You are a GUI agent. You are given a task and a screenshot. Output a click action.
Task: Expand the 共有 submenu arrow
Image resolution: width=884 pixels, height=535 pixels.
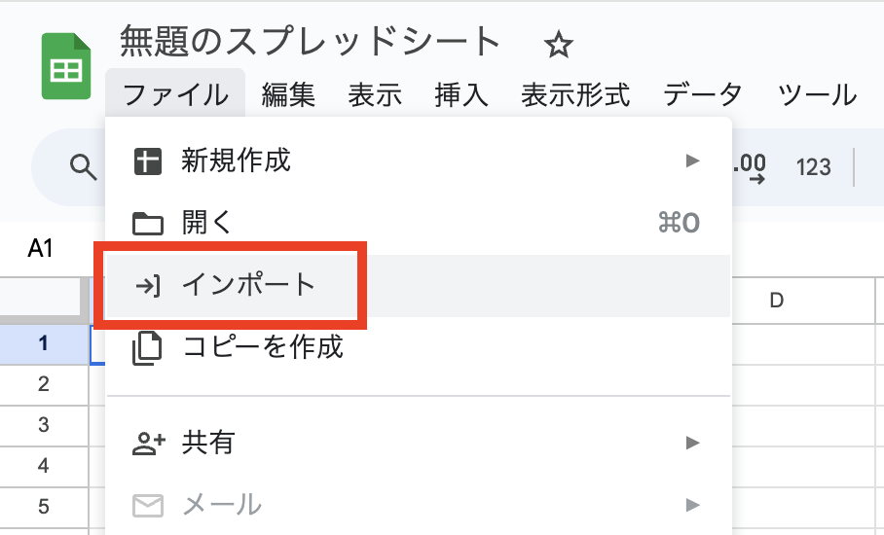point(692,444)
